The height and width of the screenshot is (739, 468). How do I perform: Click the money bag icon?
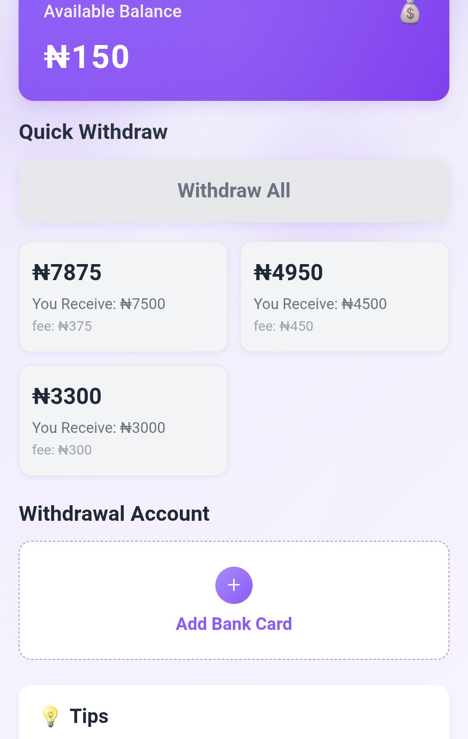coord(409,13)
